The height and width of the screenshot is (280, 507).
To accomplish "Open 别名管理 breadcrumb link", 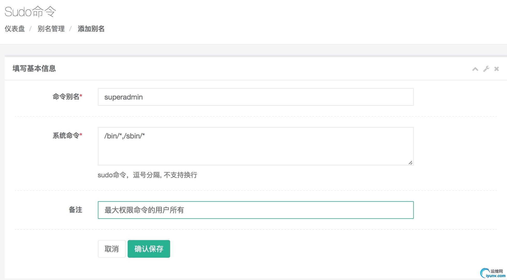I will point(51,29).
